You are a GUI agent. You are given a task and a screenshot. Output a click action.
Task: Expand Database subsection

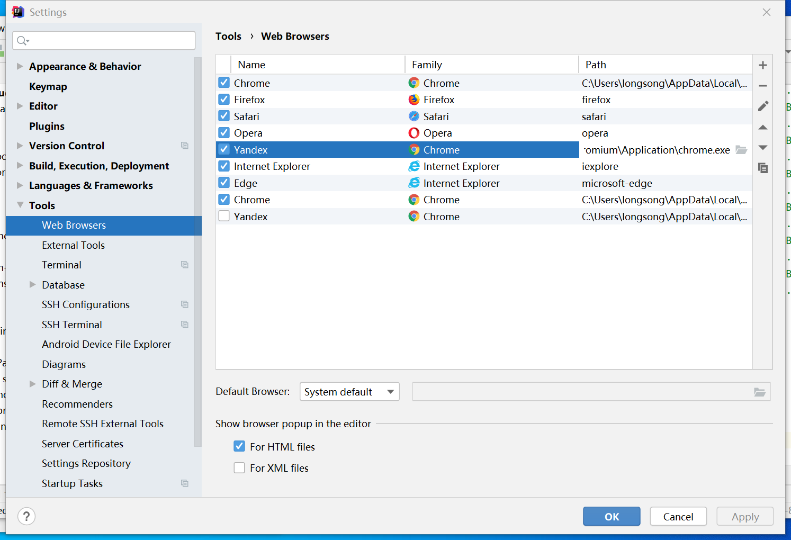tap(33, 285)
